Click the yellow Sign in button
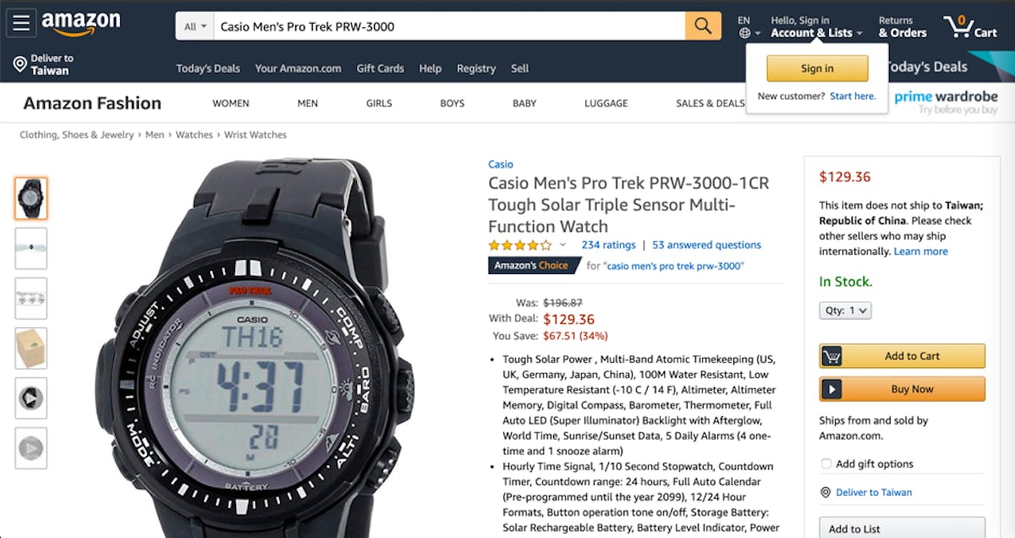 [817, 69]
